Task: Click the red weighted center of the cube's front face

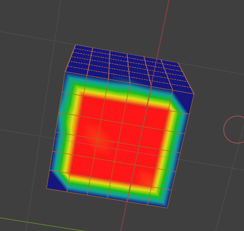Action: 120,140
